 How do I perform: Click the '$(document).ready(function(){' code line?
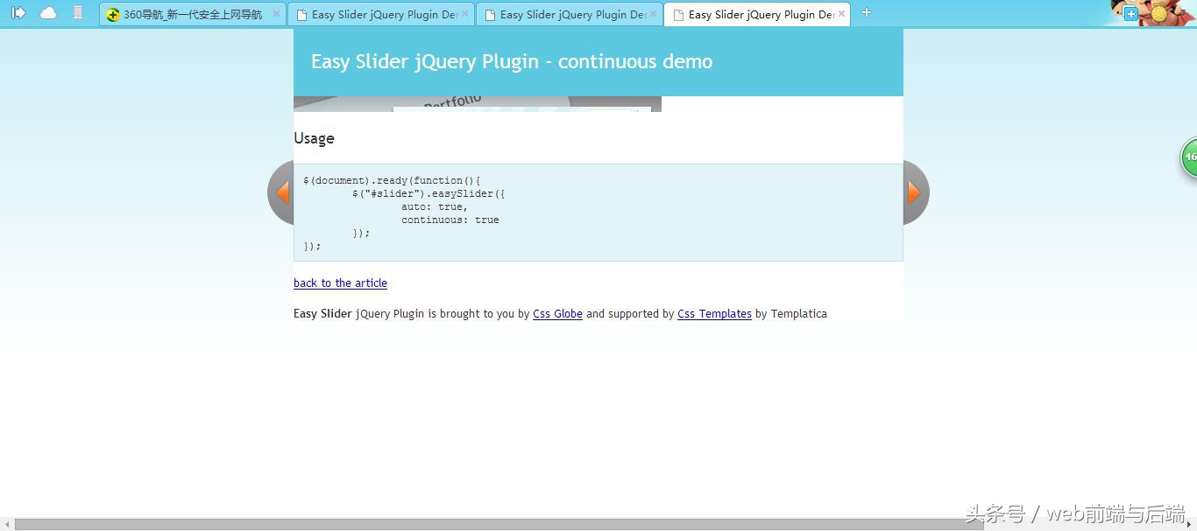click(392, 181)
